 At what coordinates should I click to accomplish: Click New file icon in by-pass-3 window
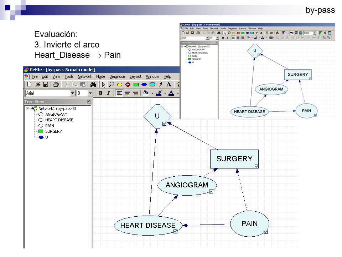click(30, 84)
